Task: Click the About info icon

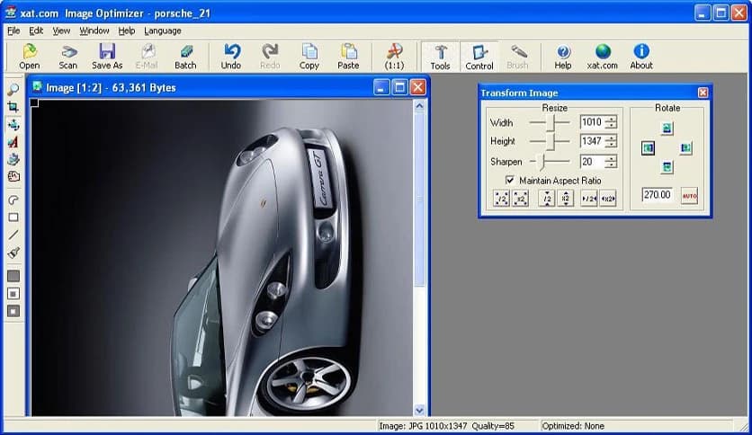Action: point(641,51)
